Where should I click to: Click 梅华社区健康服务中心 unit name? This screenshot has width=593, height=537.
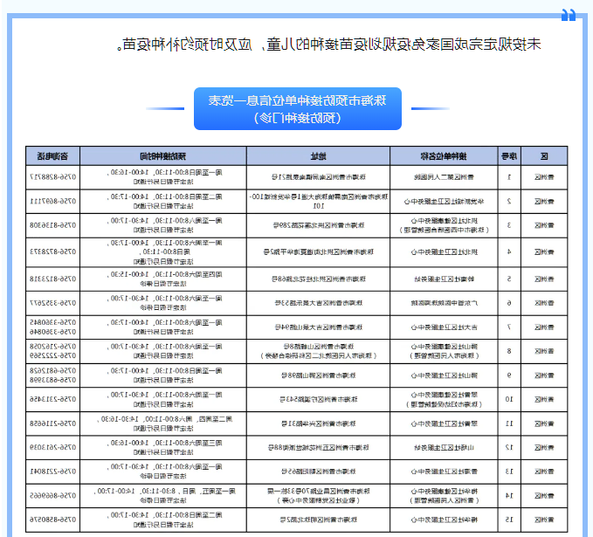pos(444,491)
